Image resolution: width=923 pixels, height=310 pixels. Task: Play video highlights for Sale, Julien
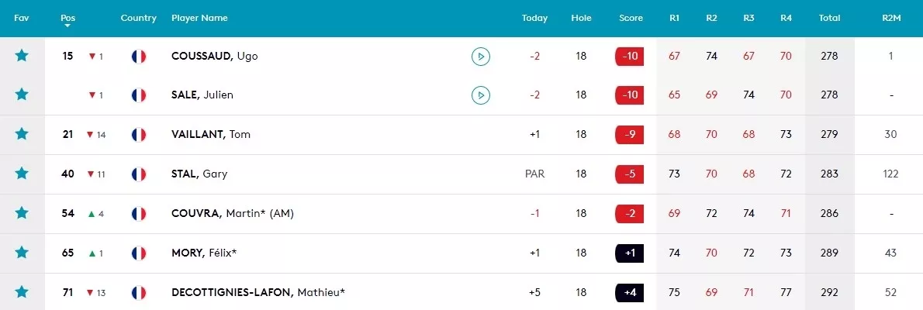pos(481,95)
